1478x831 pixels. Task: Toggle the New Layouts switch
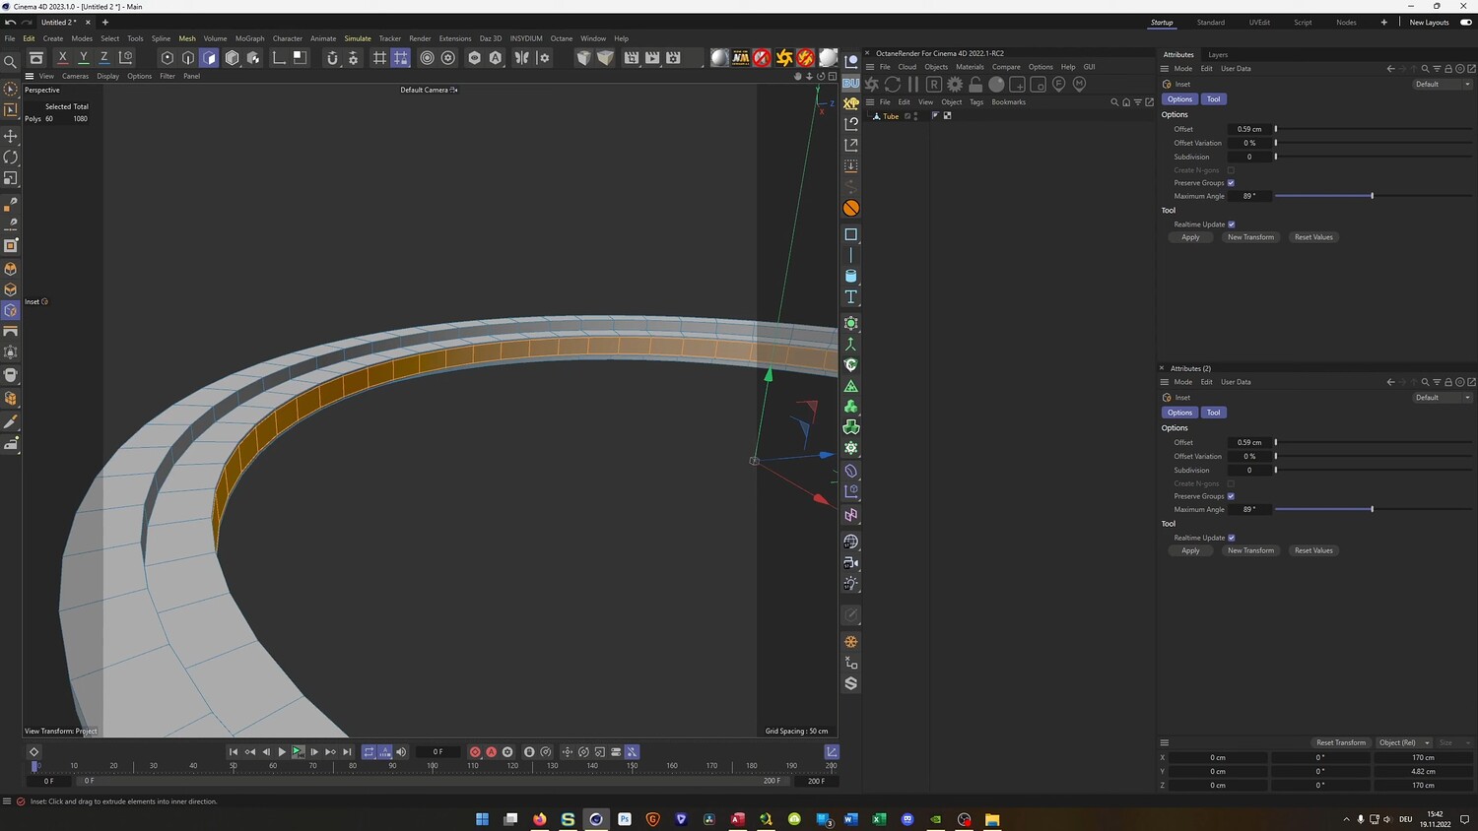[x=1466, y=23]
